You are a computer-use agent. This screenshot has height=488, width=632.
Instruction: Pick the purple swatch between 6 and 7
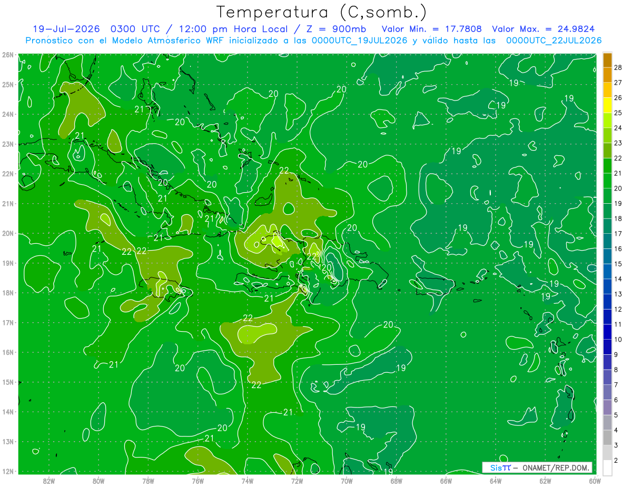pos(607,392)
